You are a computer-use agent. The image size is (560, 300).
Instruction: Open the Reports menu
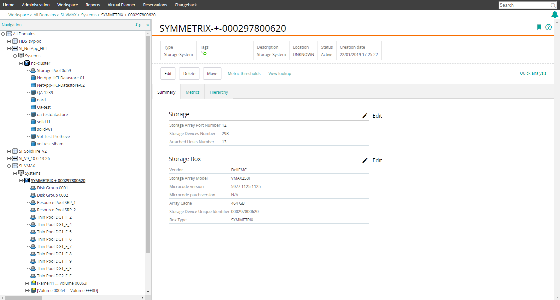[x=93, y=5]
